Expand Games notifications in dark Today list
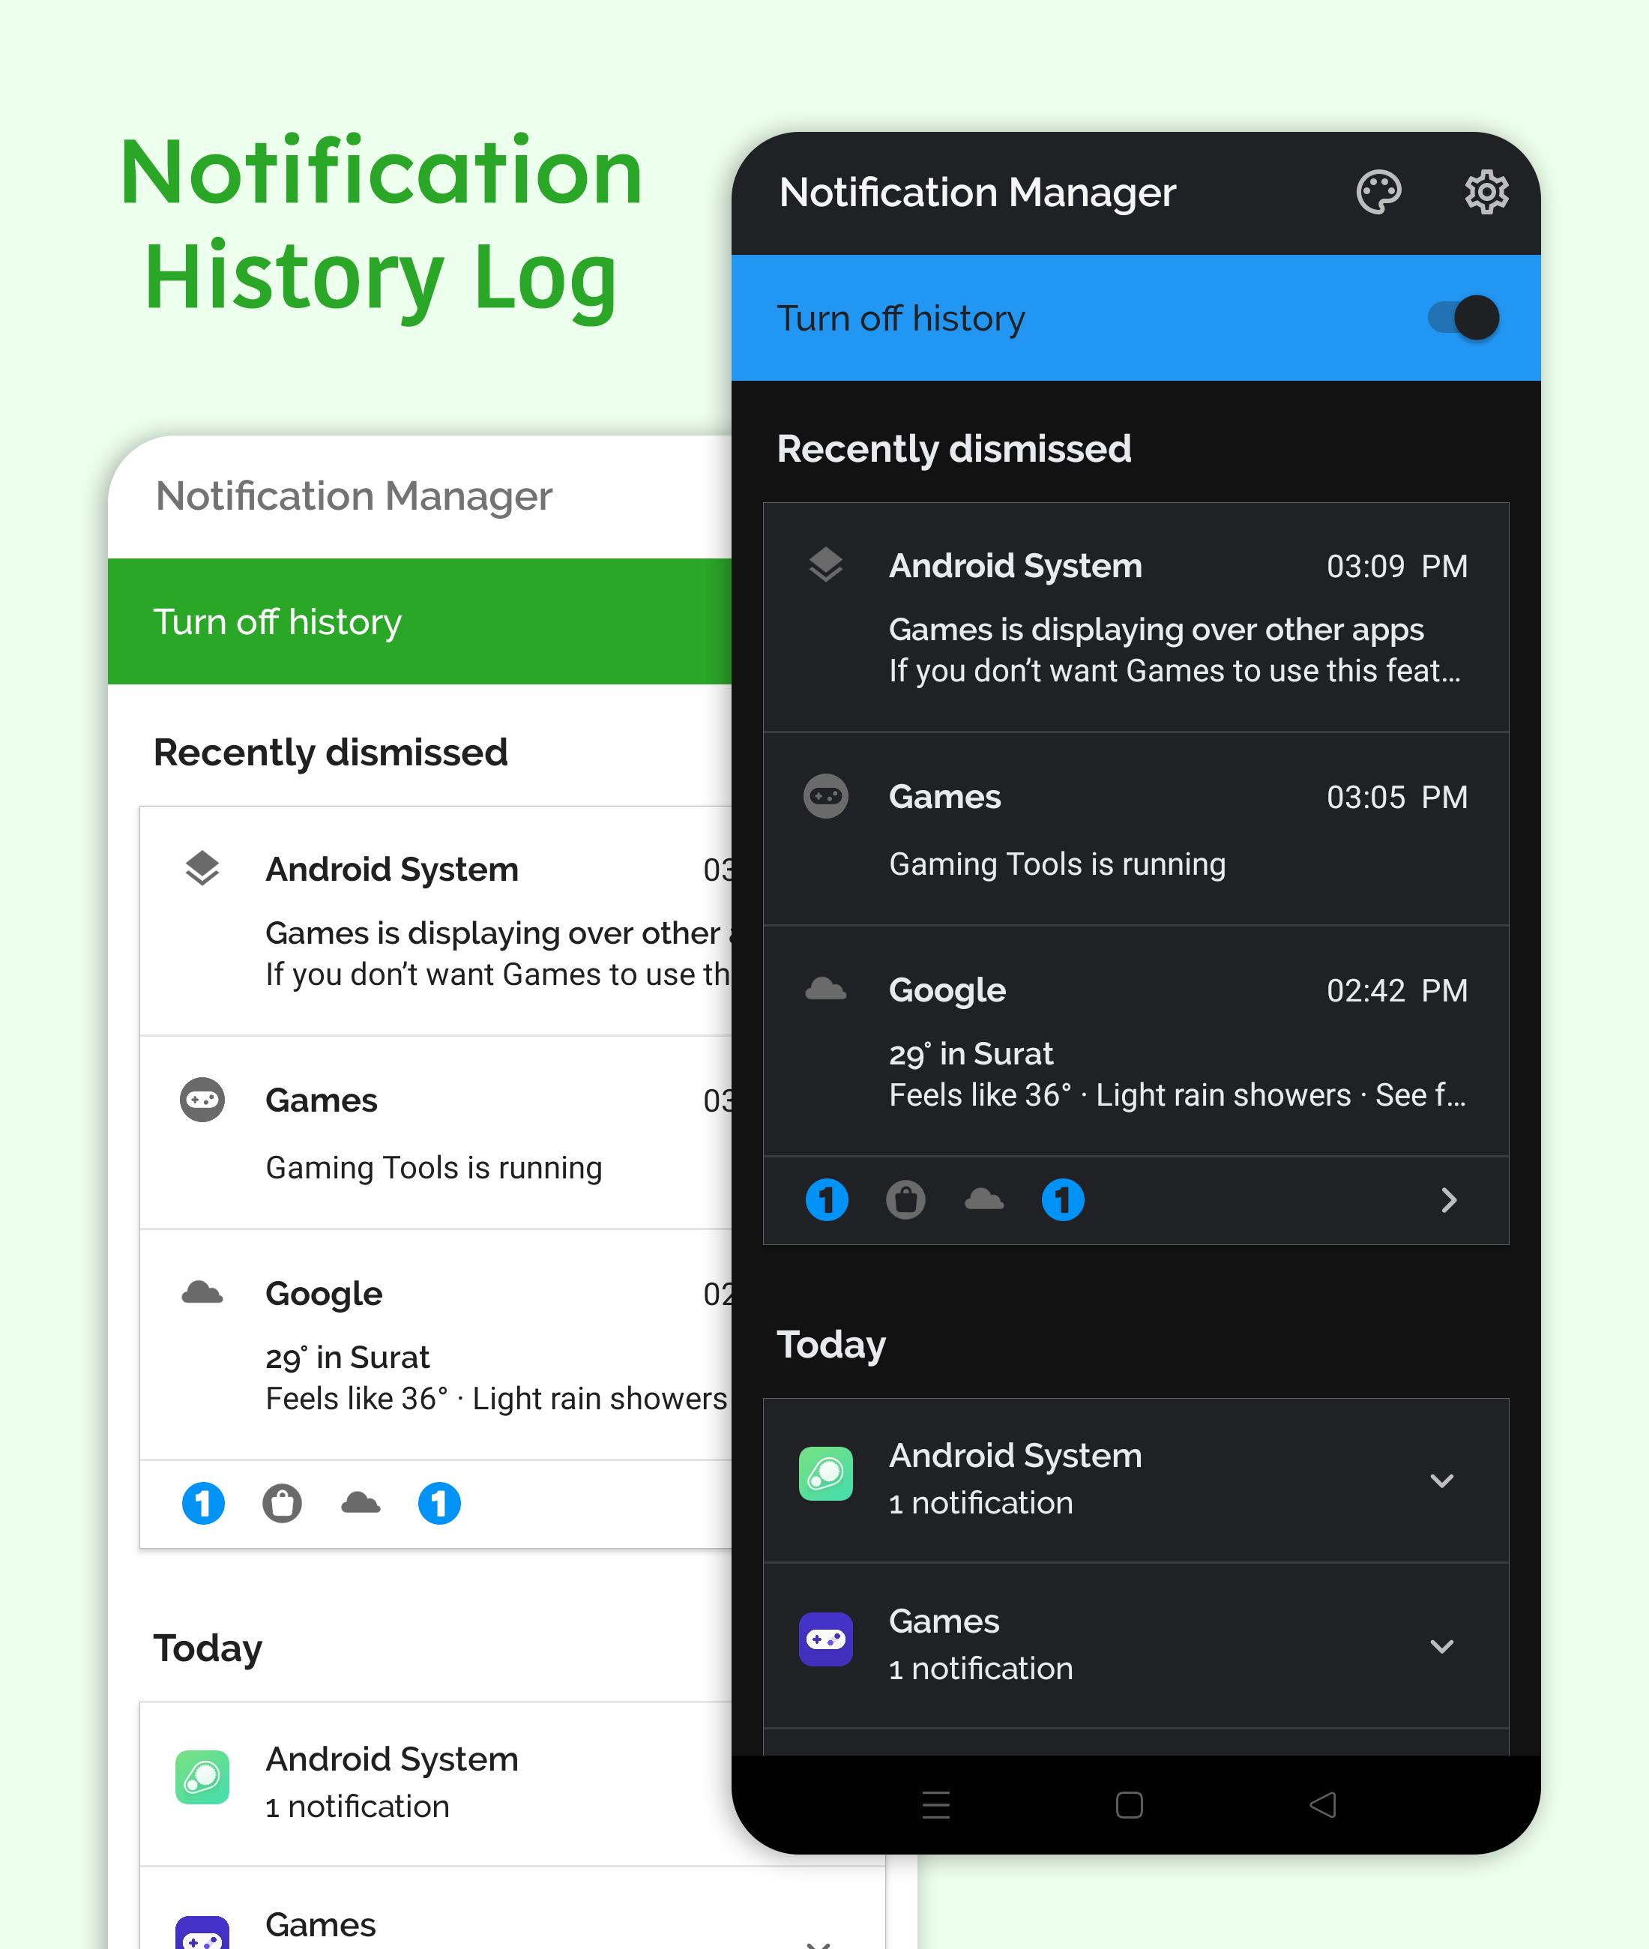 tap(1441, 1646)
